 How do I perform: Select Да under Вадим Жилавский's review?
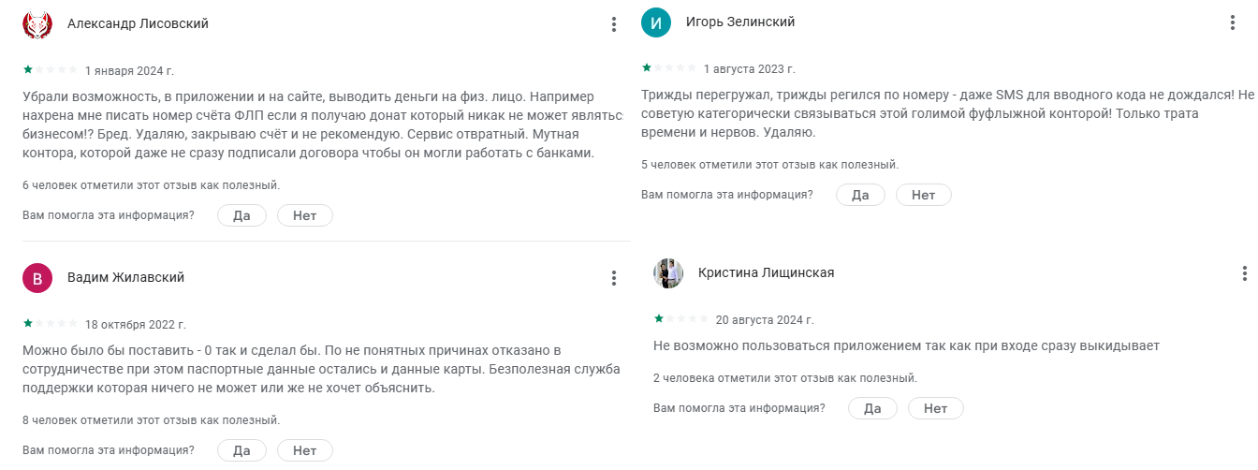tap(241, 450)
